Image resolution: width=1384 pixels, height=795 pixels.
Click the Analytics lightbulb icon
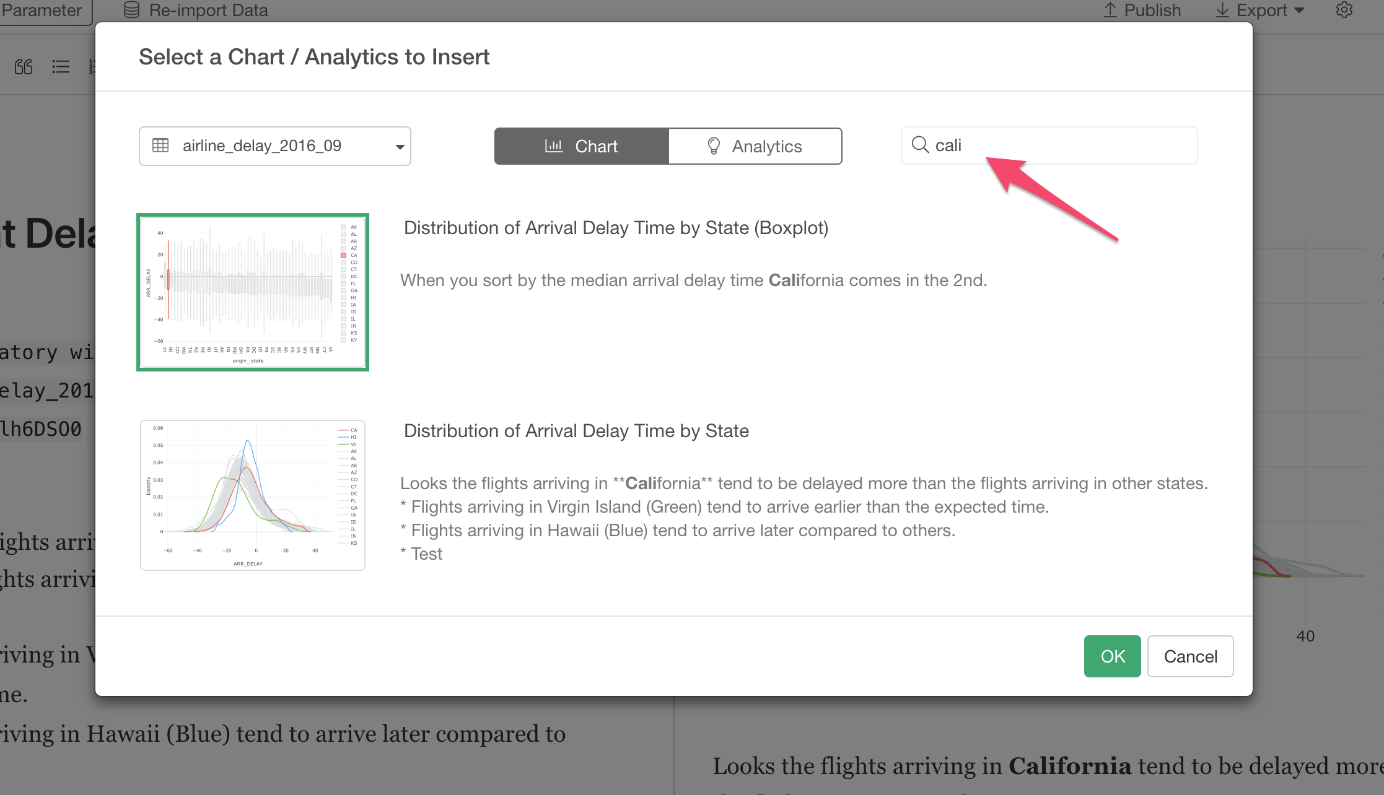(714, 146)
